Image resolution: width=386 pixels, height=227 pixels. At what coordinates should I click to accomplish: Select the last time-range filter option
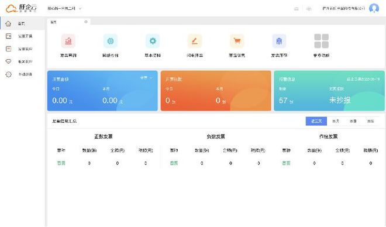click(x=370, y=121)
